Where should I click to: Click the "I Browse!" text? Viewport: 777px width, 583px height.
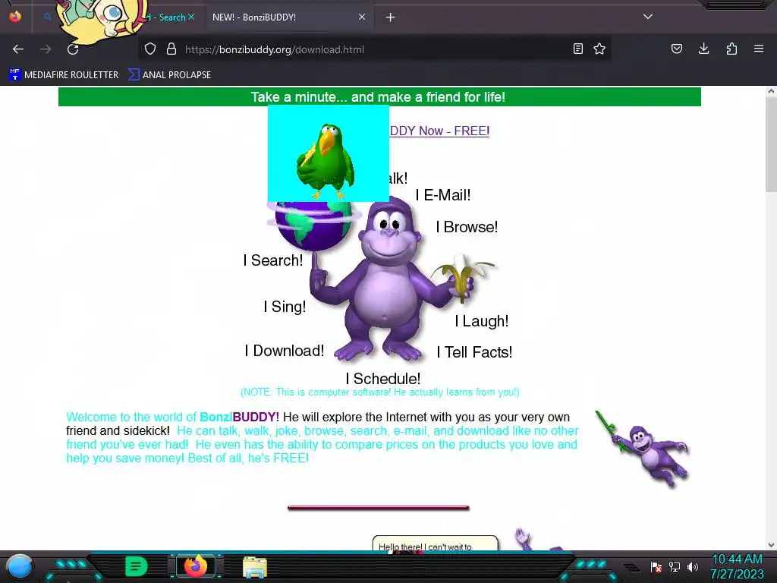click(467, 227)
